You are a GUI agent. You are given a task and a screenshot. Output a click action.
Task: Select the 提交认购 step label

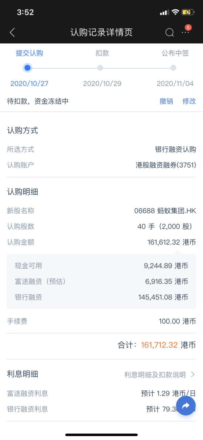[x=29, y=53]
